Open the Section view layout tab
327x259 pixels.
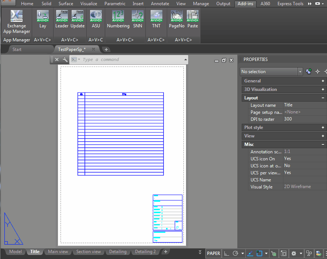pos(89,252)
